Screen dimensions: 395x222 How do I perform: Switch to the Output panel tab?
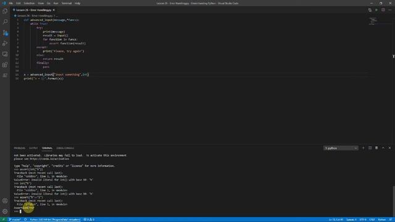point(33,148)
